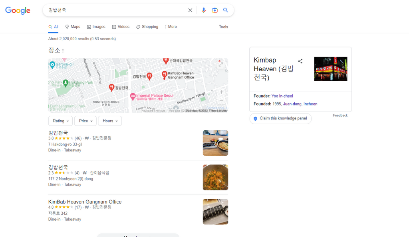Click the 4.0 star rating with 17 reviews
This screenshot has height=237, width=409.
[65, 208]
